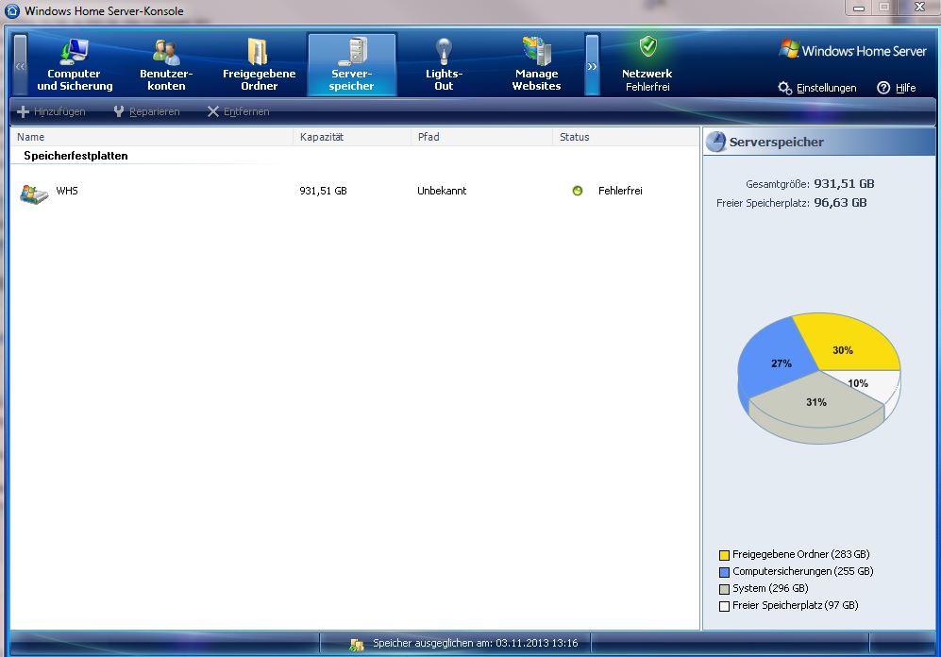
Task: Switch to Freigegebene Ordner tab
Action: [x=259, y=64]
